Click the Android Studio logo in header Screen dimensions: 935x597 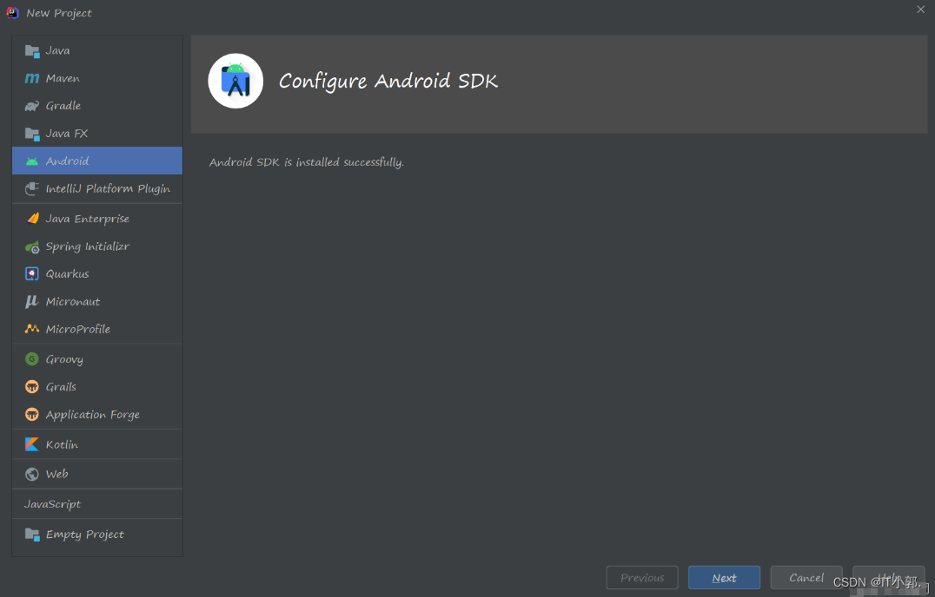[x=235, y=81]
